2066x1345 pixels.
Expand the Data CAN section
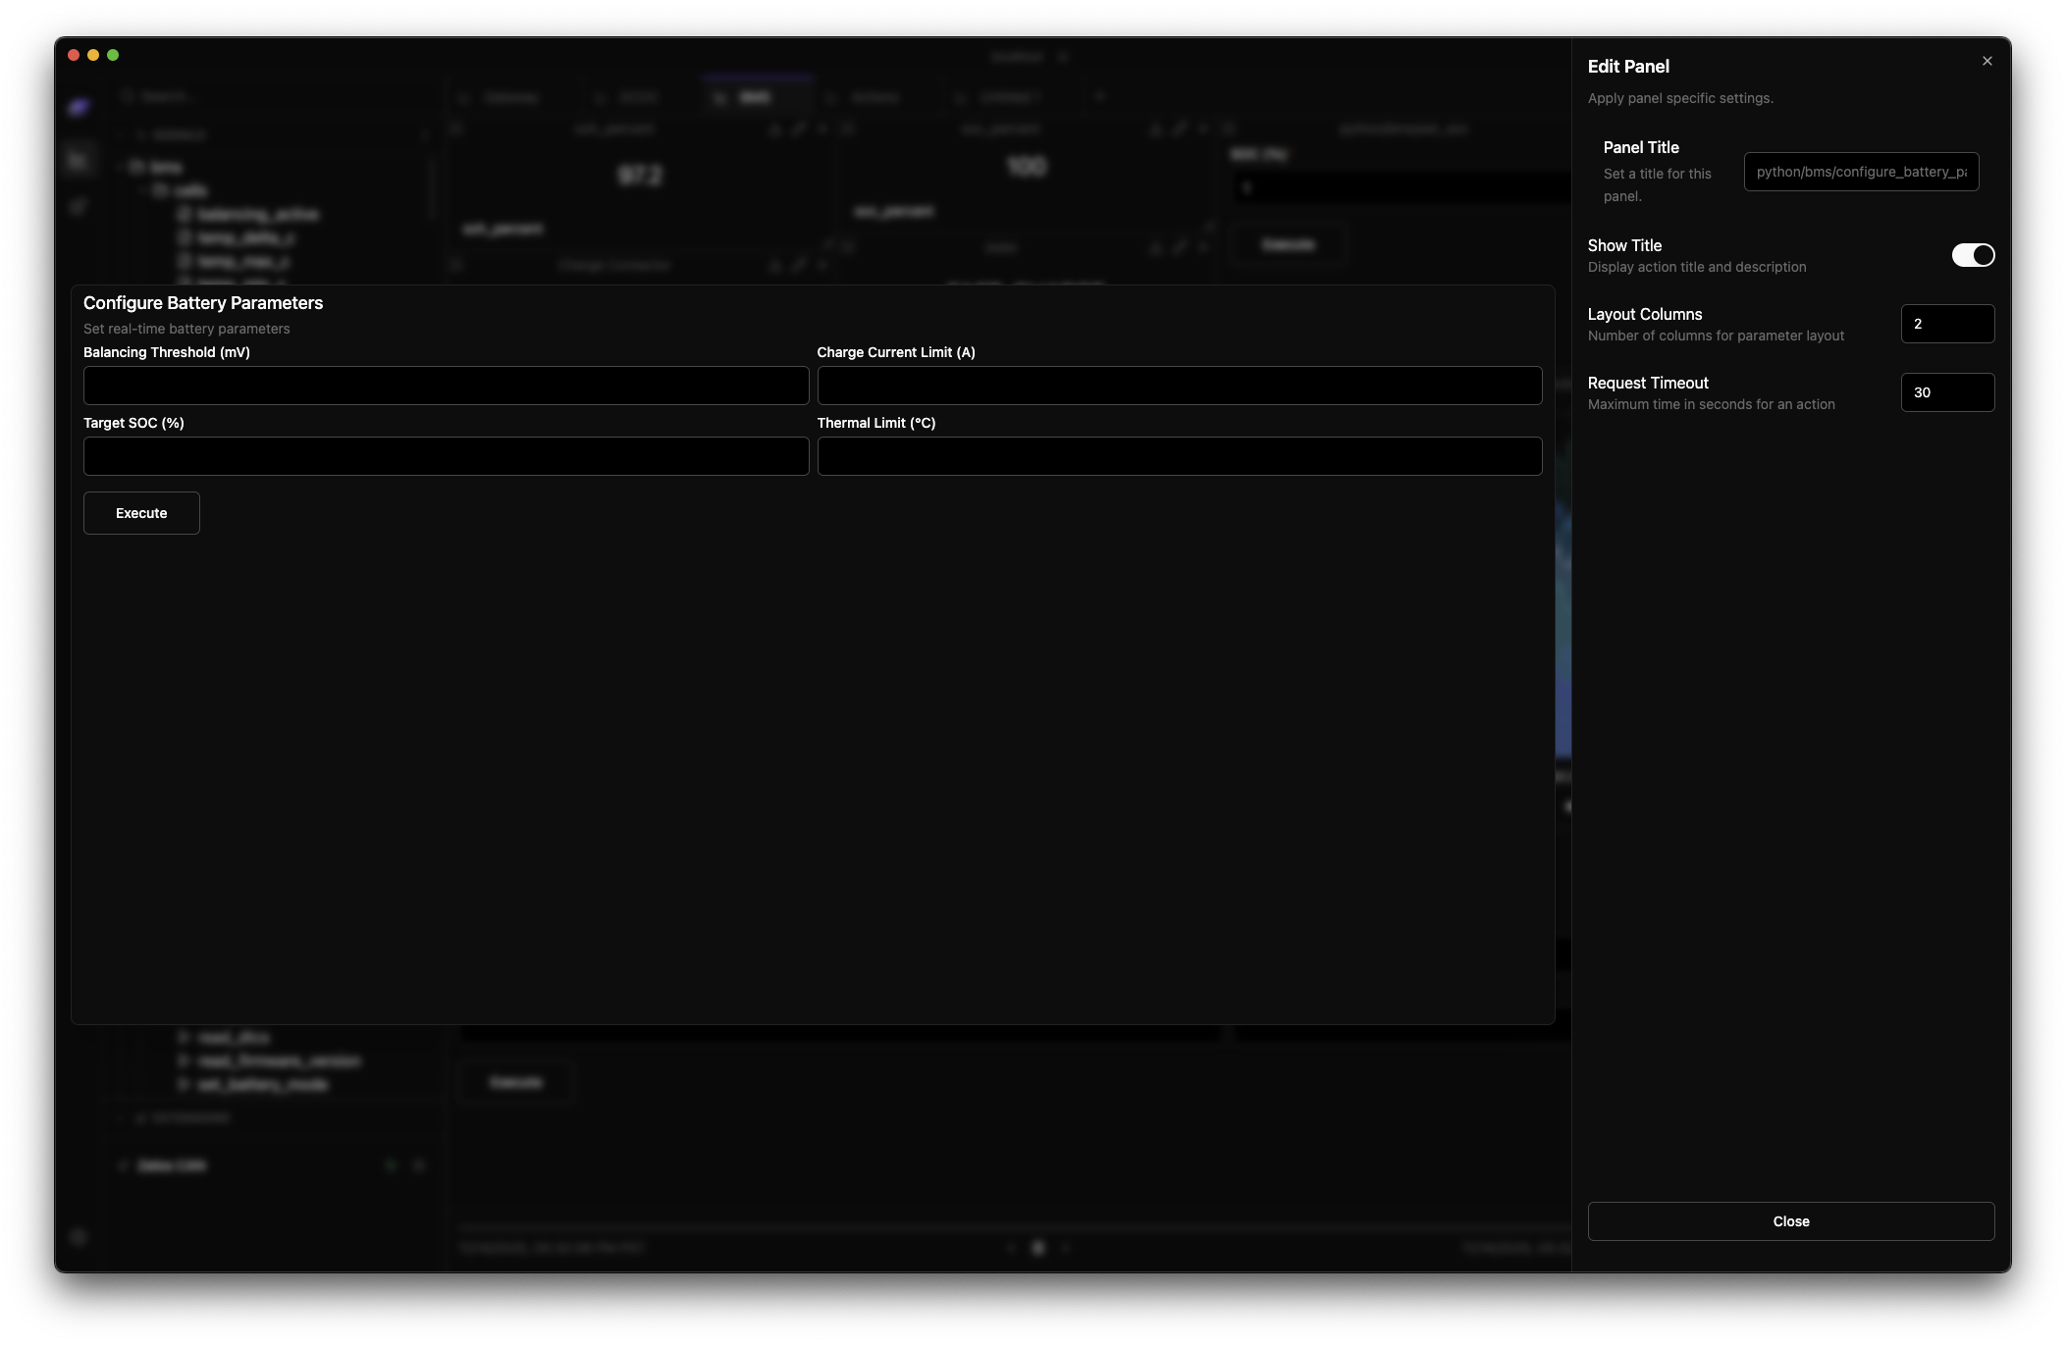pyautogui.click(x=122, y=1165)
